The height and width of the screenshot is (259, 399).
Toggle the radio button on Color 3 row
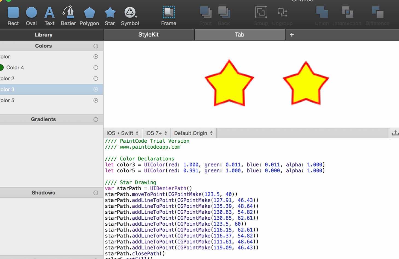(x=96, y=89)
